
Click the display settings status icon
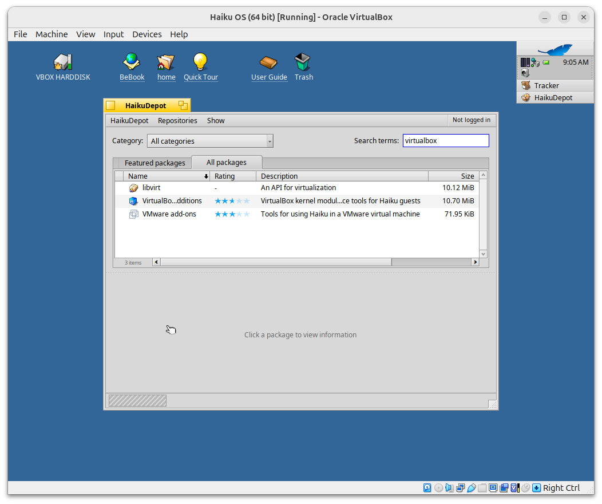[493, 488]
